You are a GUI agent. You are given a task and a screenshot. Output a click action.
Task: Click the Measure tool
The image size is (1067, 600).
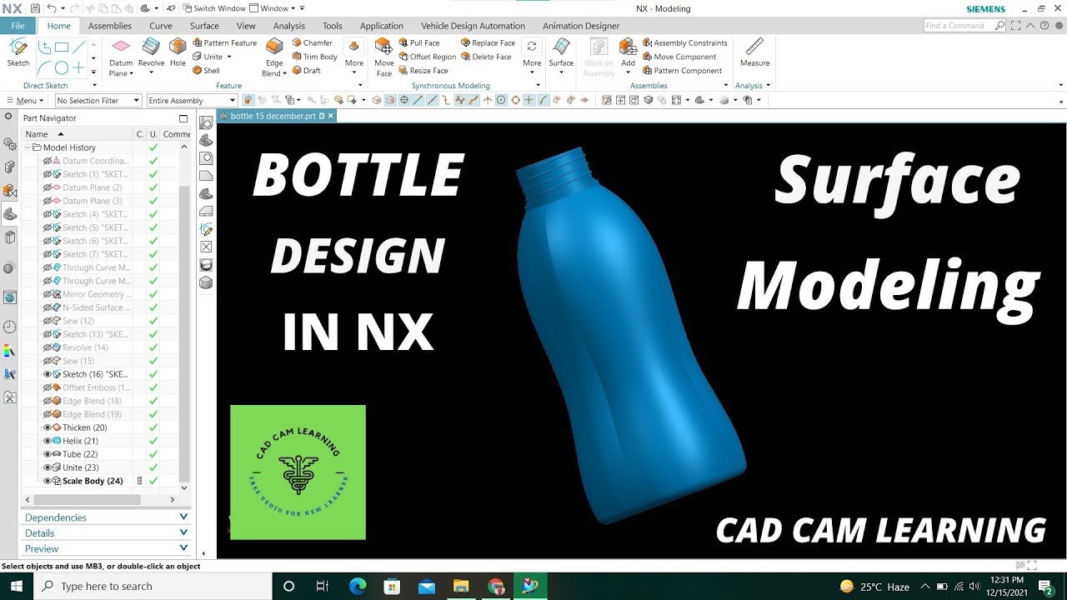(x=754, y=53)
